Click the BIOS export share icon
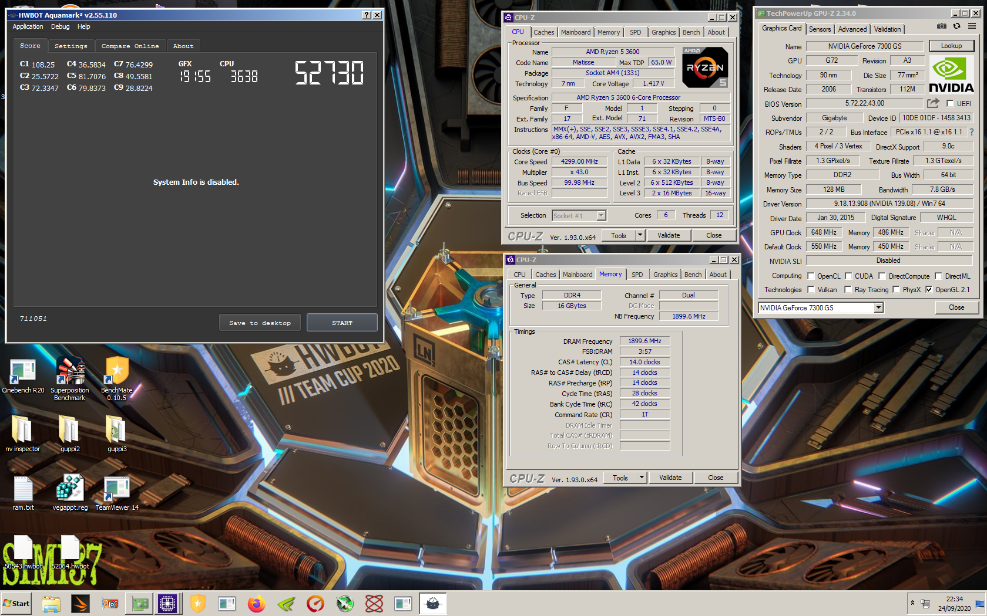 [933, 103]
